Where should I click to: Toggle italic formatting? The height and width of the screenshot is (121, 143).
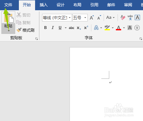pos(53,28)
